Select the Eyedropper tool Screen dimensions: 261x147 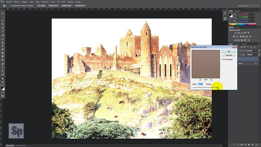tap(2, 31)
